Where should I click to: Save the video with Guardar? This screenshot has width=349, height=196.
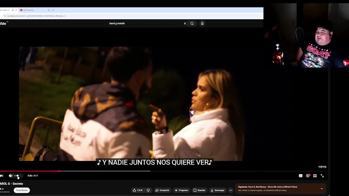click(199, 190)
